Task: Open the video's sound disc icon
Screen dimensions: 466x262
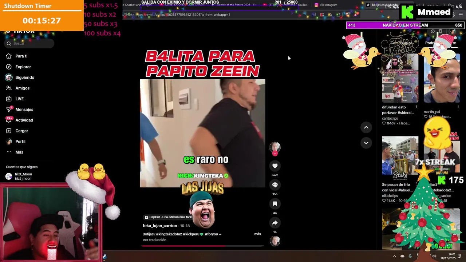Action: click(x=275, y=241)
